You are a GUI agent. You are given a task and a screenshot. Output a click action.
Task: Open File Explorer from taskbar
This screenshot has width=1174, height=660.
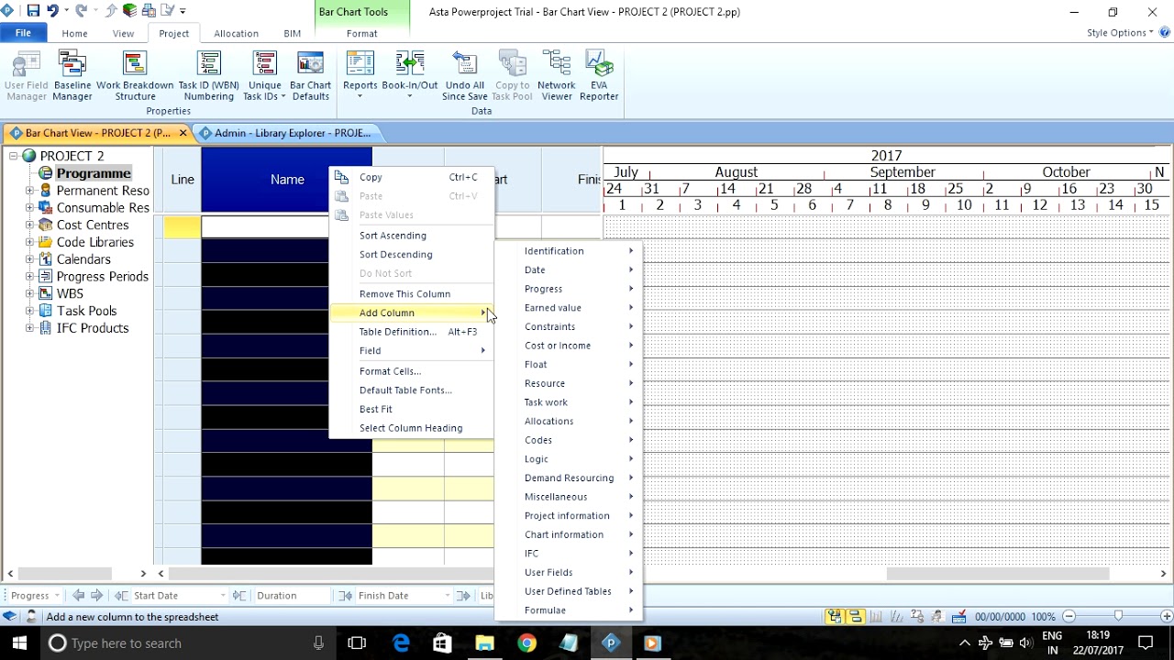484,643
